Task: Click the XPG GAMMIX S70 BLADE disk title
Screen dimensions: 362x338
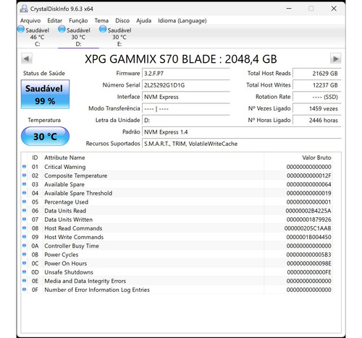Action: pos(181,59)
